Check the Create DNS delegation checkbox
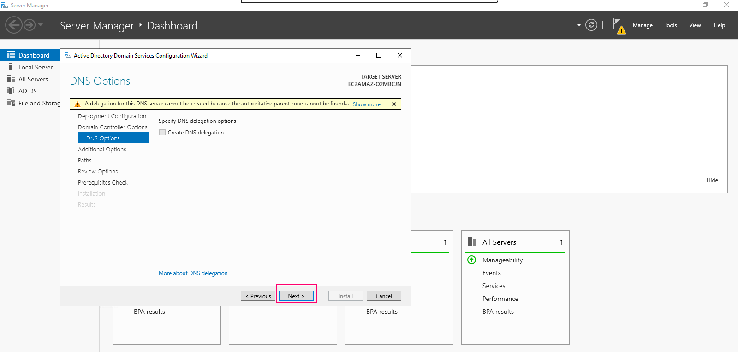Image resolution: width=738 pixels, height=352 pixels. [x=162, y=133]
